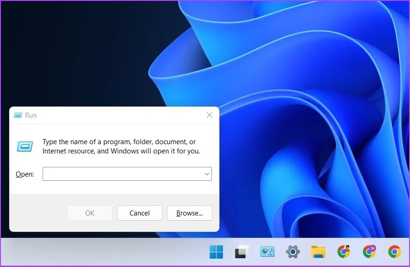Launch the rightmost Chrome icon on the taskbar

(x=394, y=251)
